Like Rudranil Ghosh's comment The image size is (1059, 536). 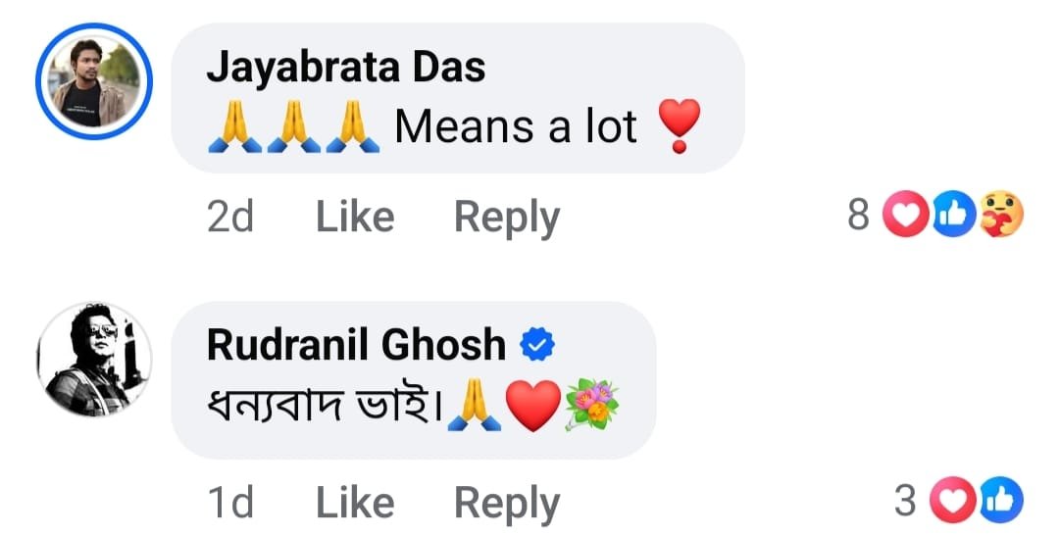click(355, 503)
